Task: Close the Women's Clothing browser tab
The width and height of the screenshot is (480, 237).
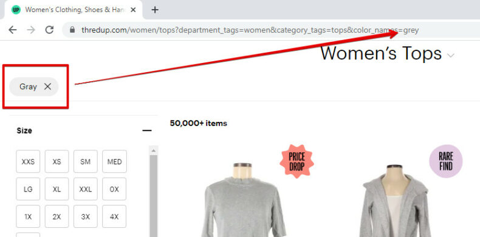Action: [x=133, y=10]
